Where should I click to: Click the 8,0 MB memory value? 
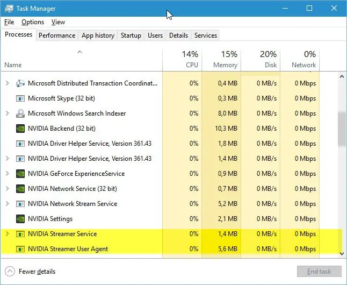point(228,113)
